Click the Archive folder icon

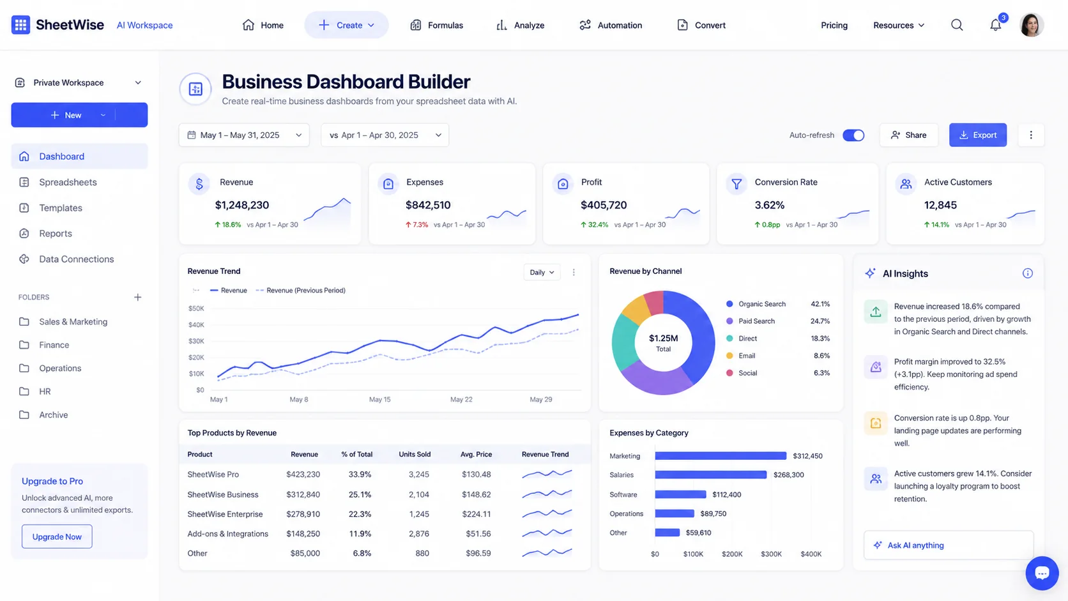point(24,415)
